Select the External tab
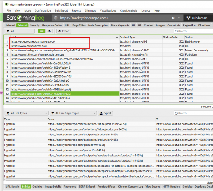The width and height of the screenshot is (213, 191). [x=22, y=25]
